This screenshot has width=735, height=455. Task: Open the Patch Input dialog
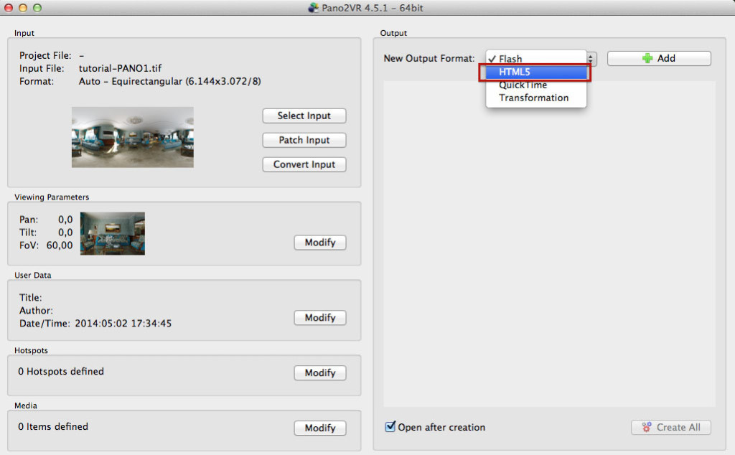click(x=304, y=140)
